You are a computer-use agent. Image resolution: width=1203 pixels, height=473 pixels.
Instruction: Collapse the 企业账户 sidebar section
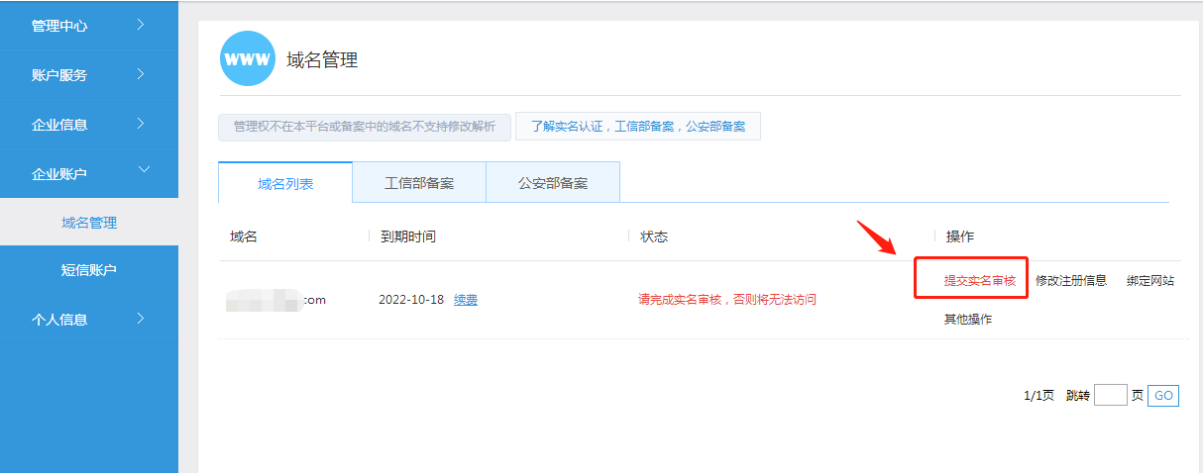(88, 174)
